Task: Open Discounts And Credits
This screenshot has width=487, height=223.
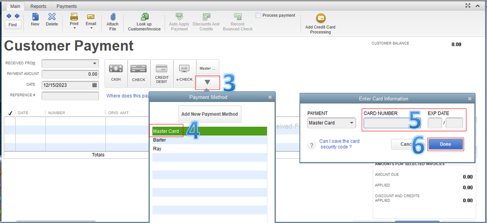Action: click(x=206, y=22)
